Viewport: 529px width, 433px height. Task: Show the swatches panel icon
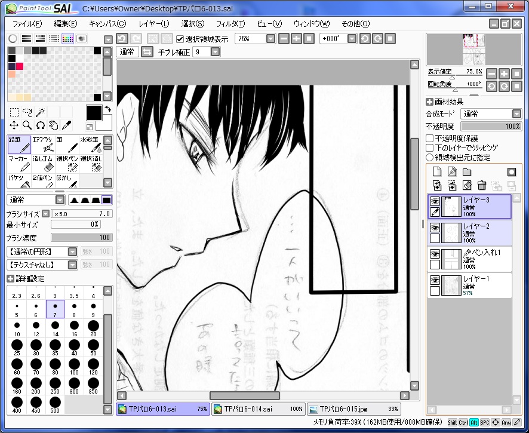(x=67, y=38)
